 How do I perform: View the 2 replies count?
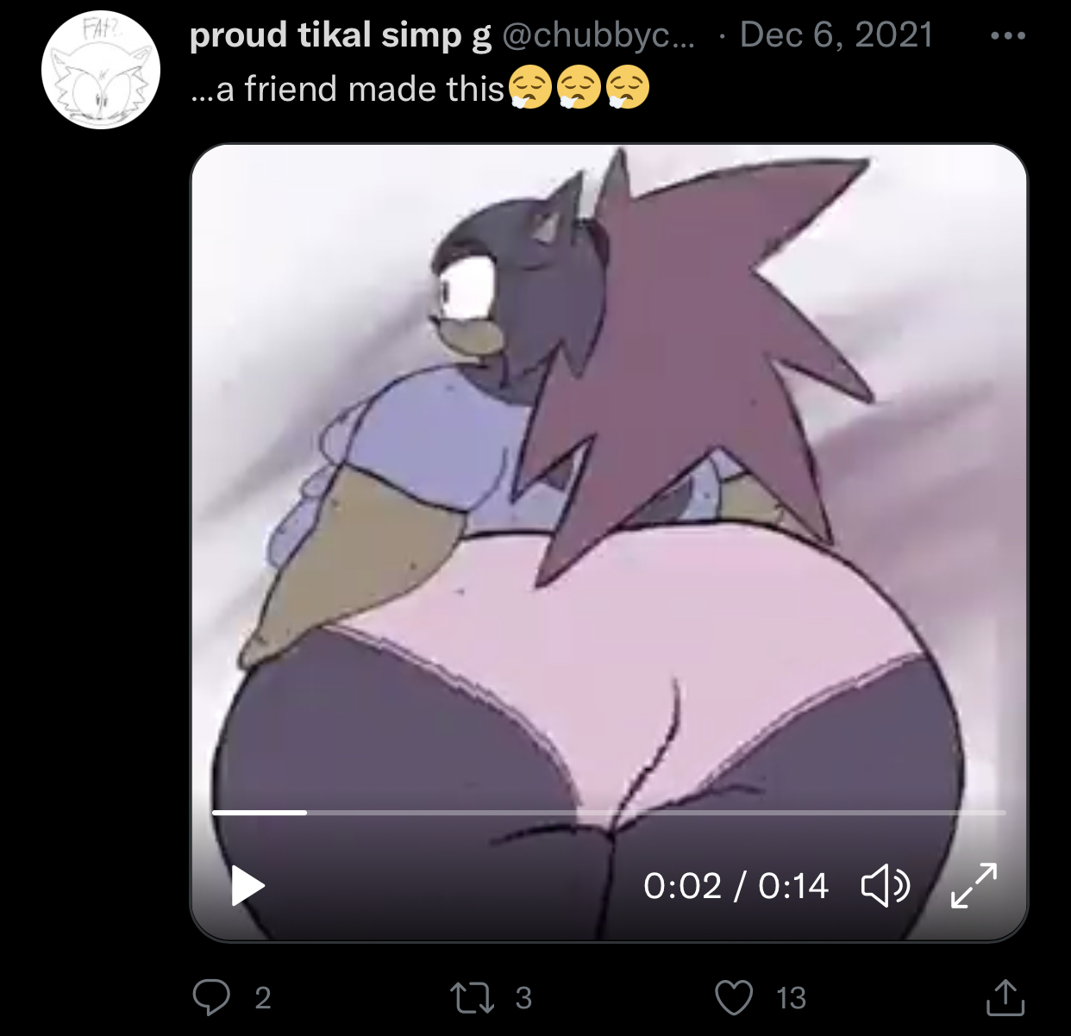[263, 998]
